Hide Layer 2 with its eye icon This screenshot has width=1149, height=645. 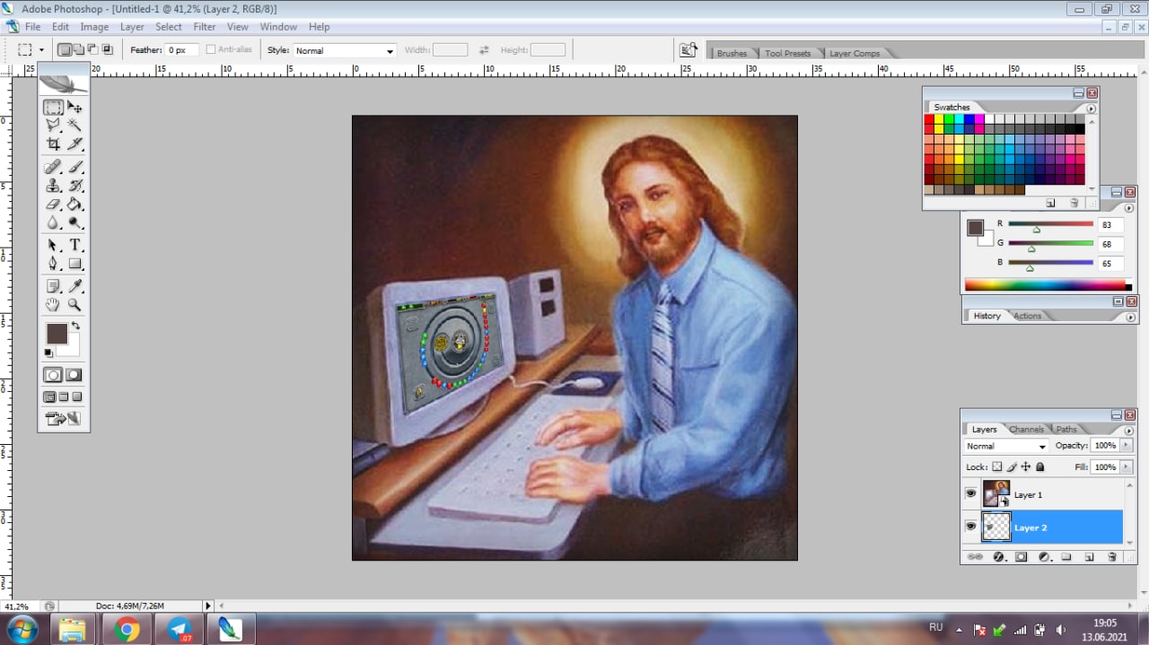(970, 527)
